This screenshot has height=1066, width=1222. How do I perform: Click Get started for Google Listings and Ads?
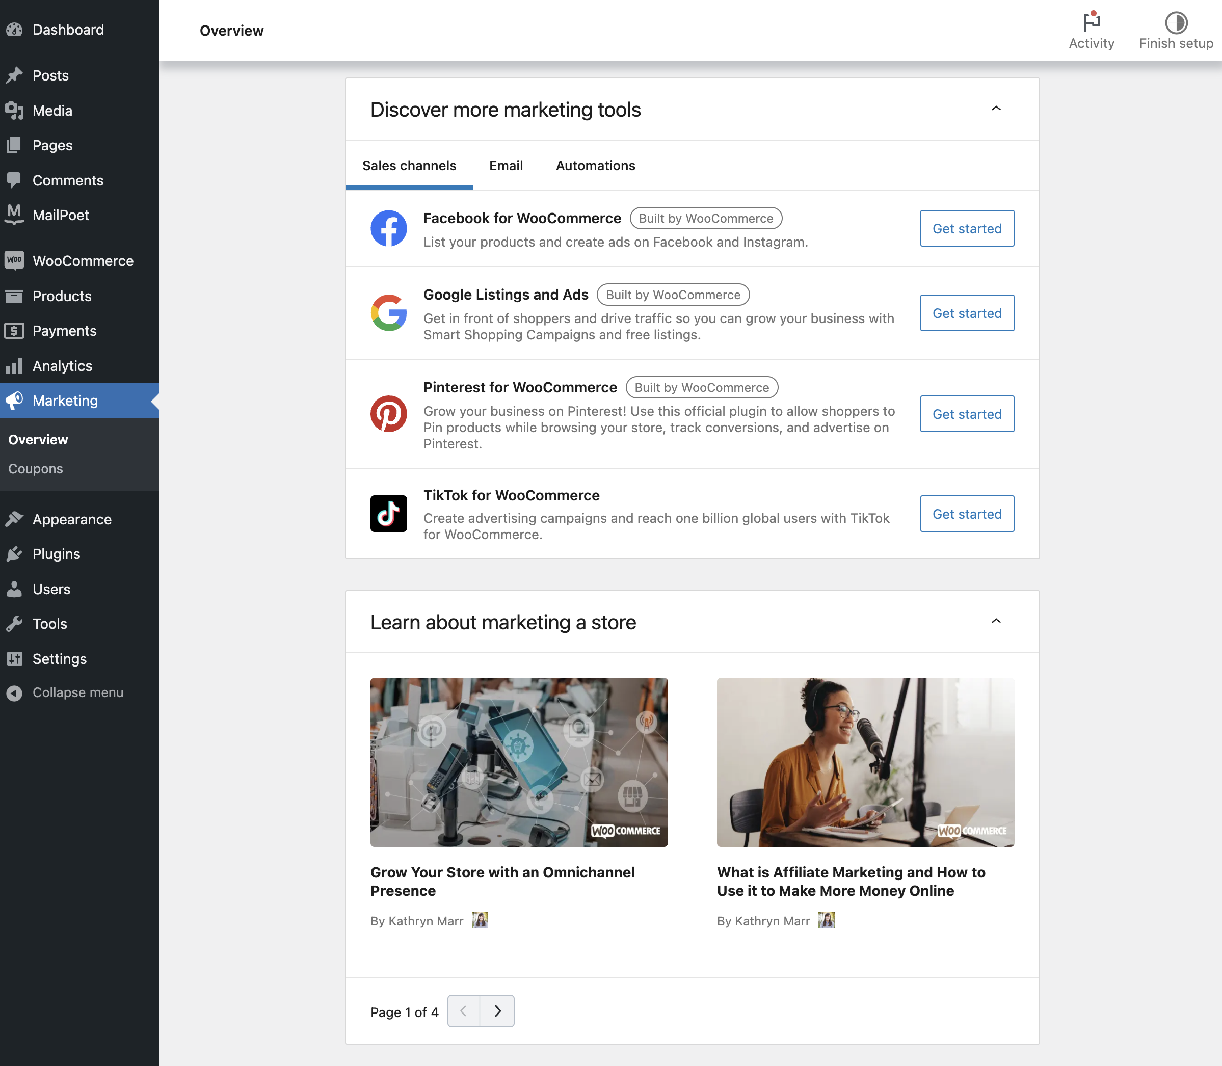966,313
